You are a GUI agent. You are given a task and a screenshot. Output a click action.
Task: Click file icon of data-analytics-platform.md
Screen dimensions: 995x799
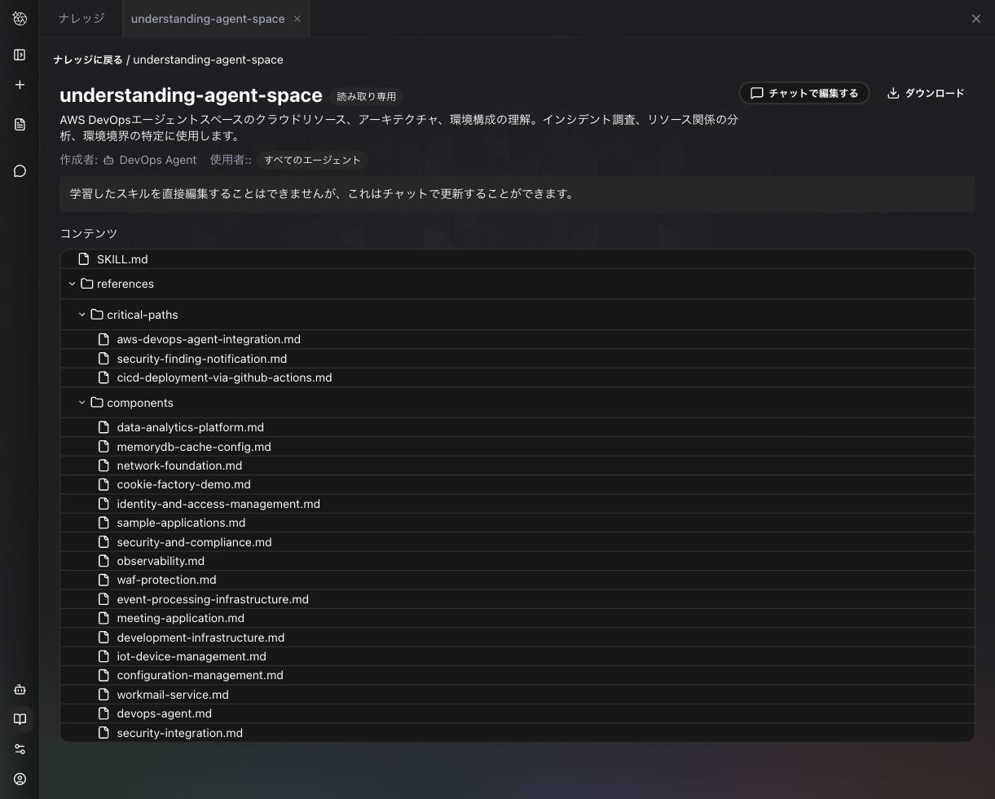pyautogui.click(x=103, y=427)
